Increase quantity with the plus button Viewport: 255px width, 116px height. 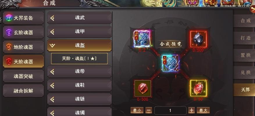(191, 110)
